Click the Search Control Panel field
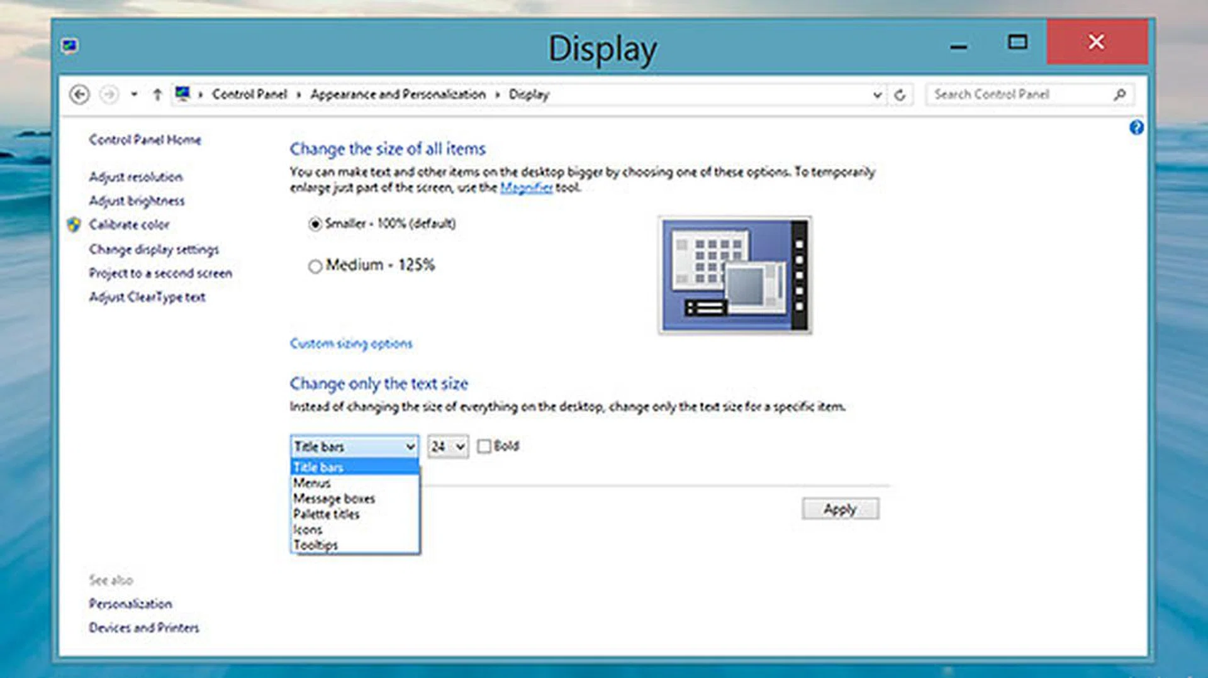 [x=1019, y=94]
